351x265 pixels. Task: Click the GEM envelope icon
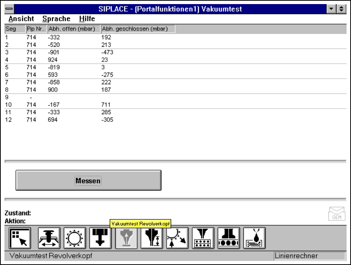coord(337,214)
